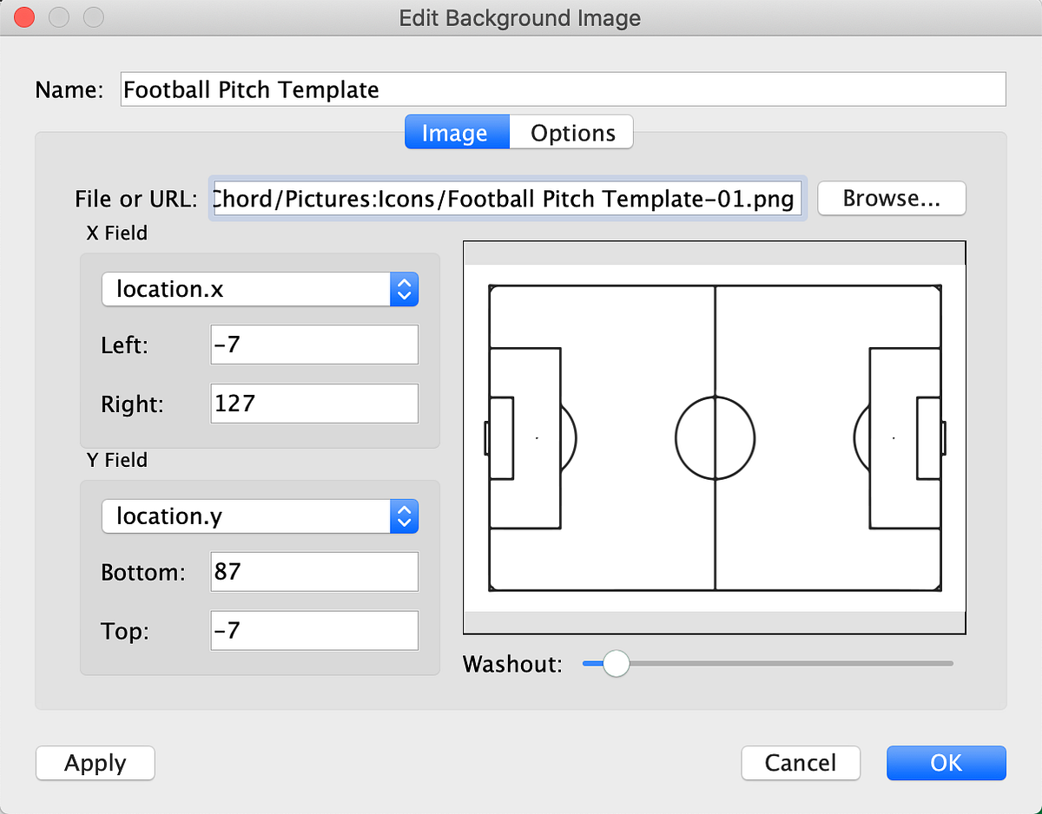Cancel the Edit Background Image dialog
This screenshot has height=814, width=1042.
(800, 763)
